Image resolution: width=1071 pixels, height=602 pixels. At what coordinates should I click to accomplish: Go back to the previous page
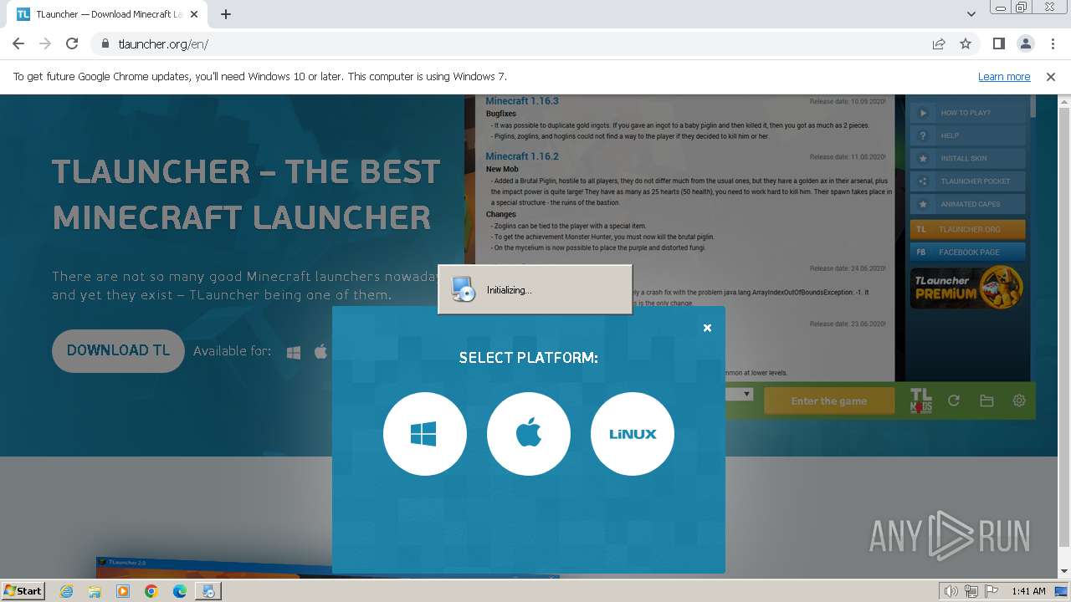(18, 43)
